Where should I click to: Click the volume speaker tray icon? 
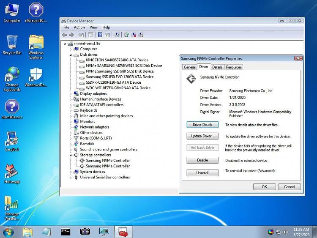[x=286, y=232]
